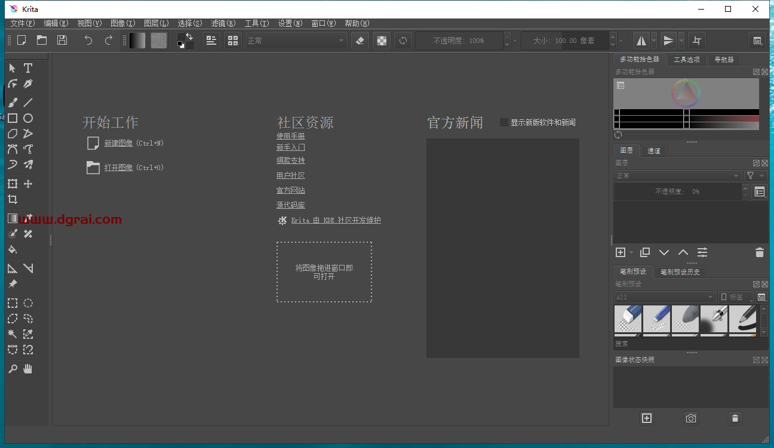774x448 pixels.
Task: Toggle eraser mode in the top toolbar
Action: [360, 40]
